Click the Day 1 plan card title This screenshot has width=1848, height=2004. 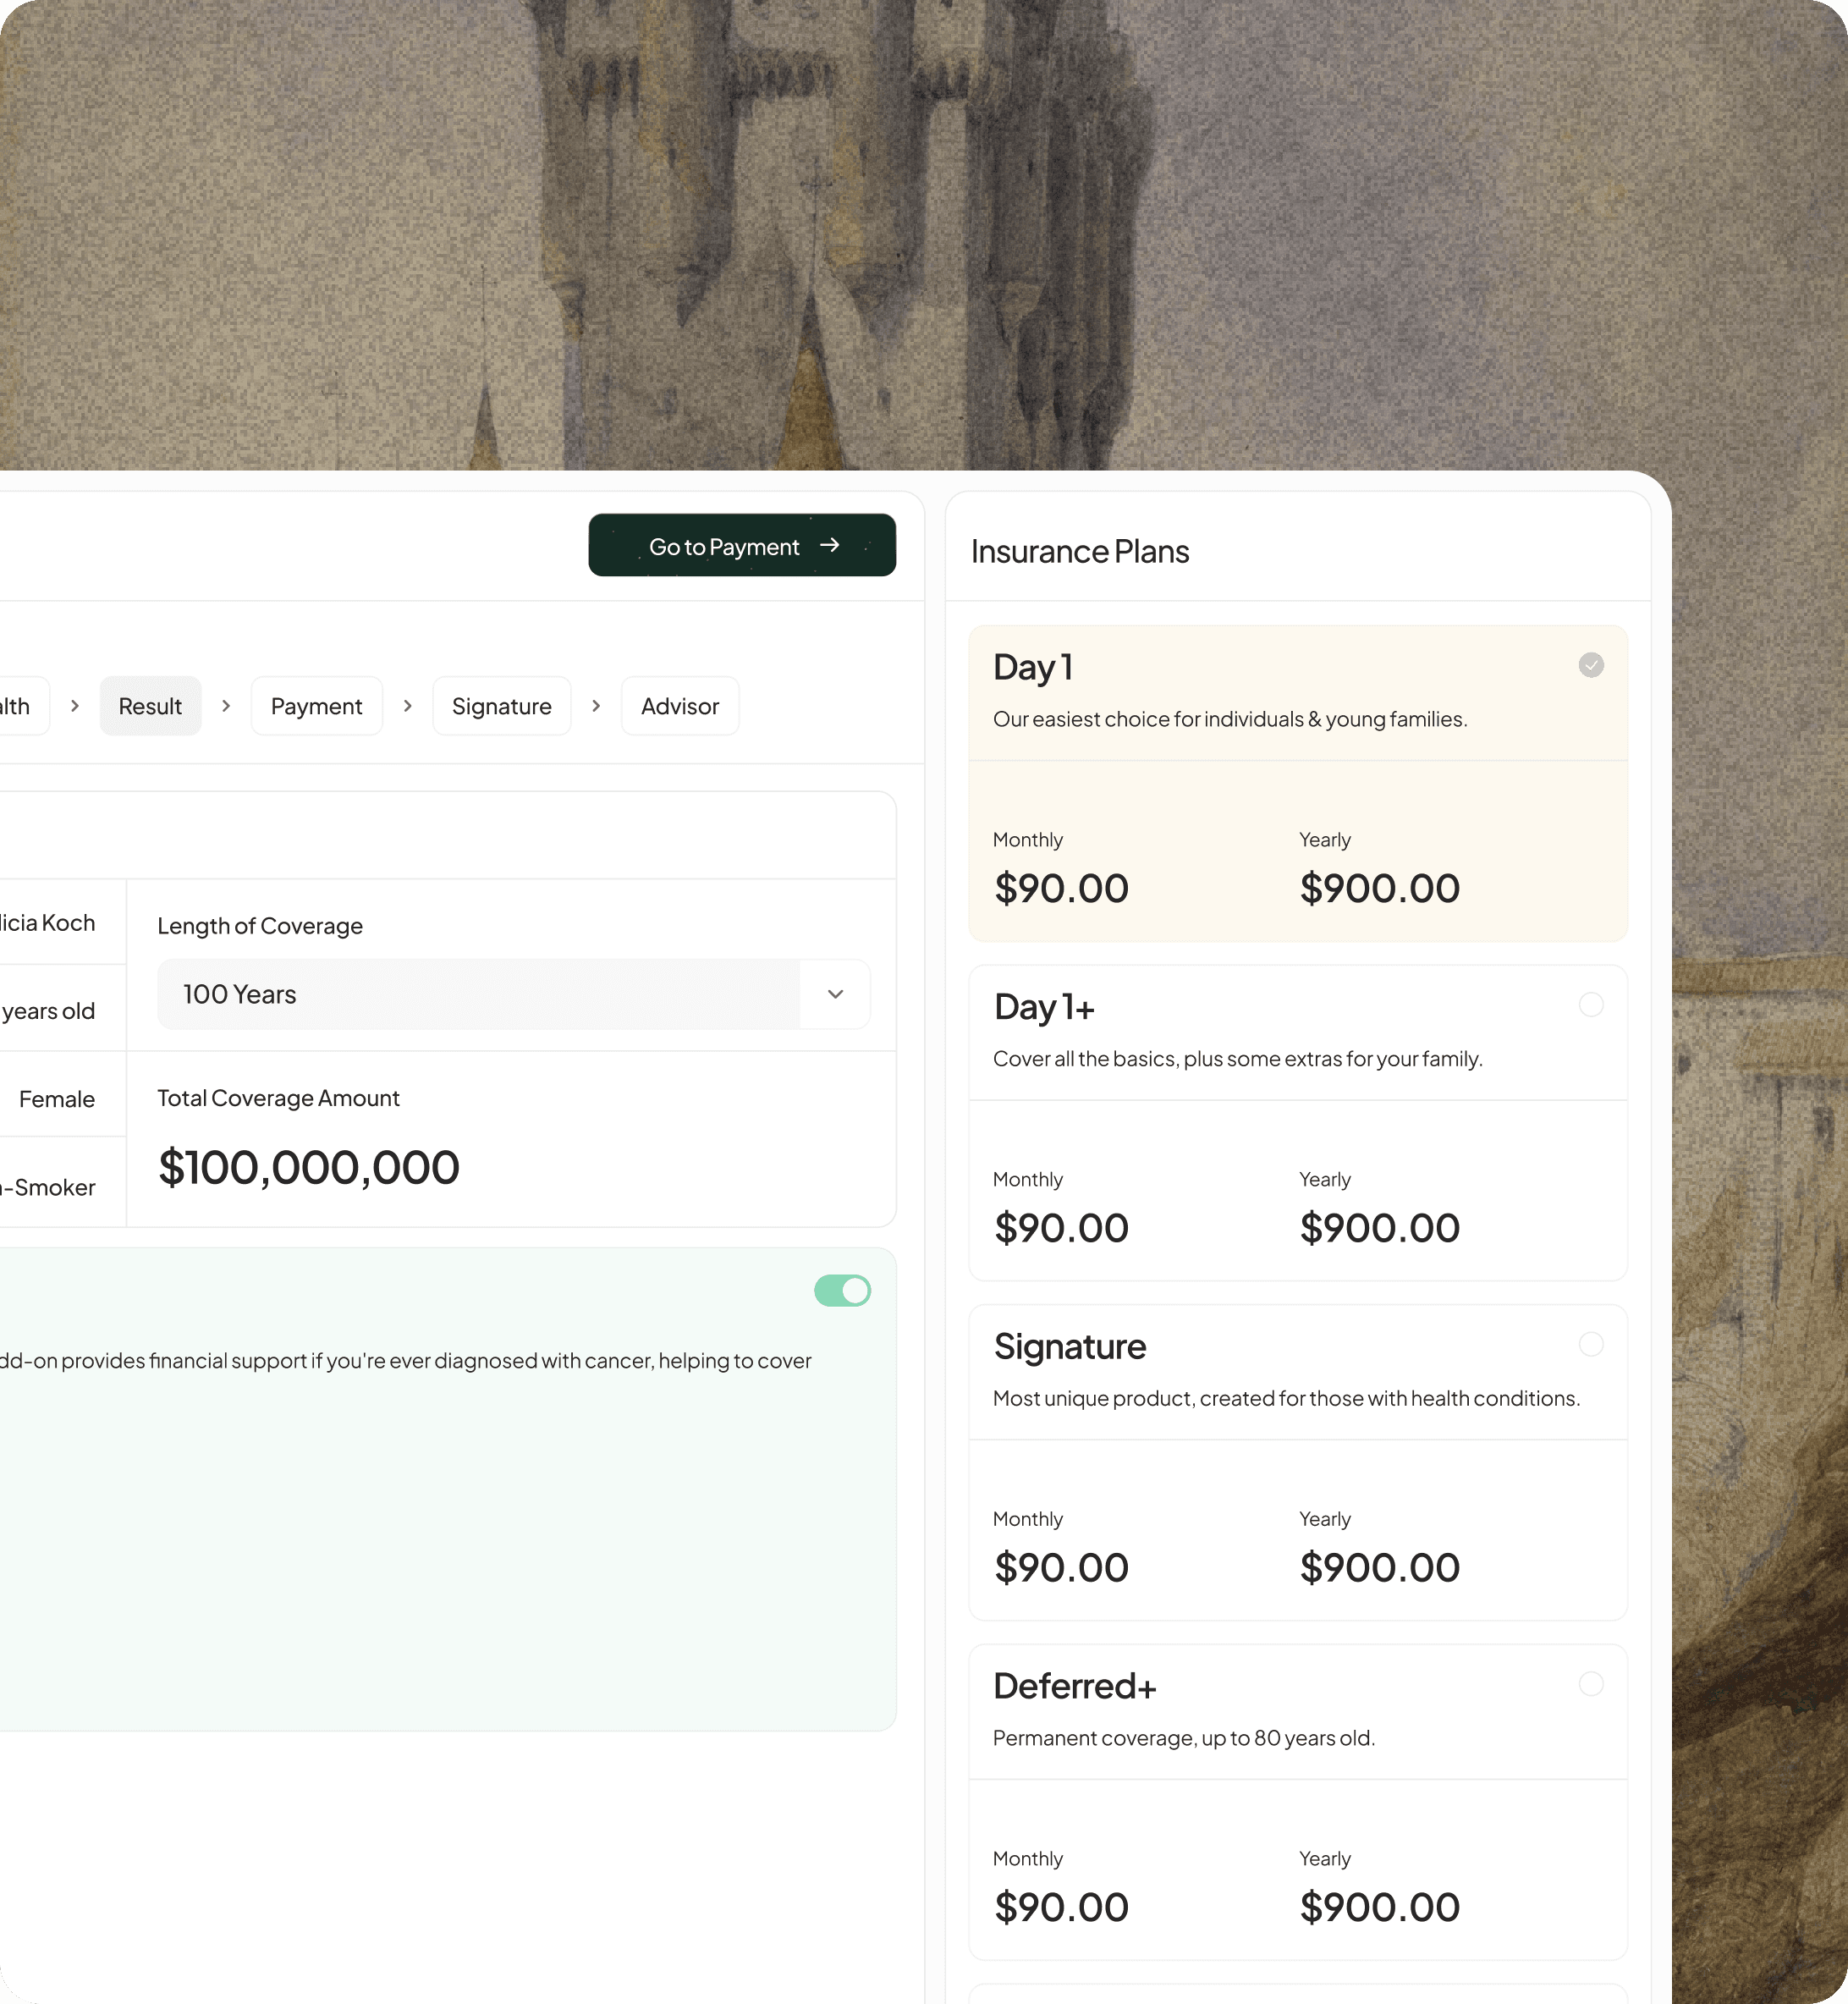(x=1033, y=667)
